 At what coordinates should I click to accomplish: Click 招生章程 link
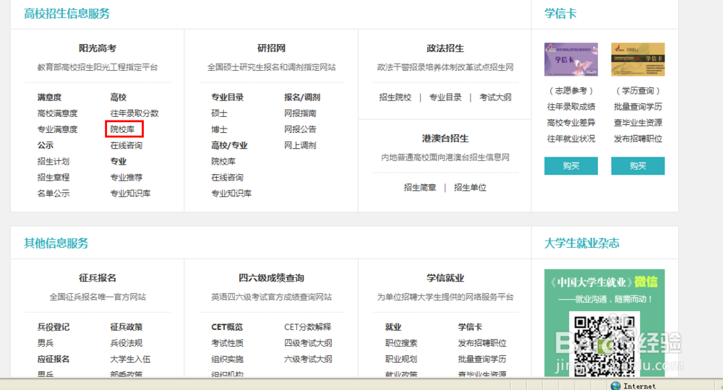point(53,177)
